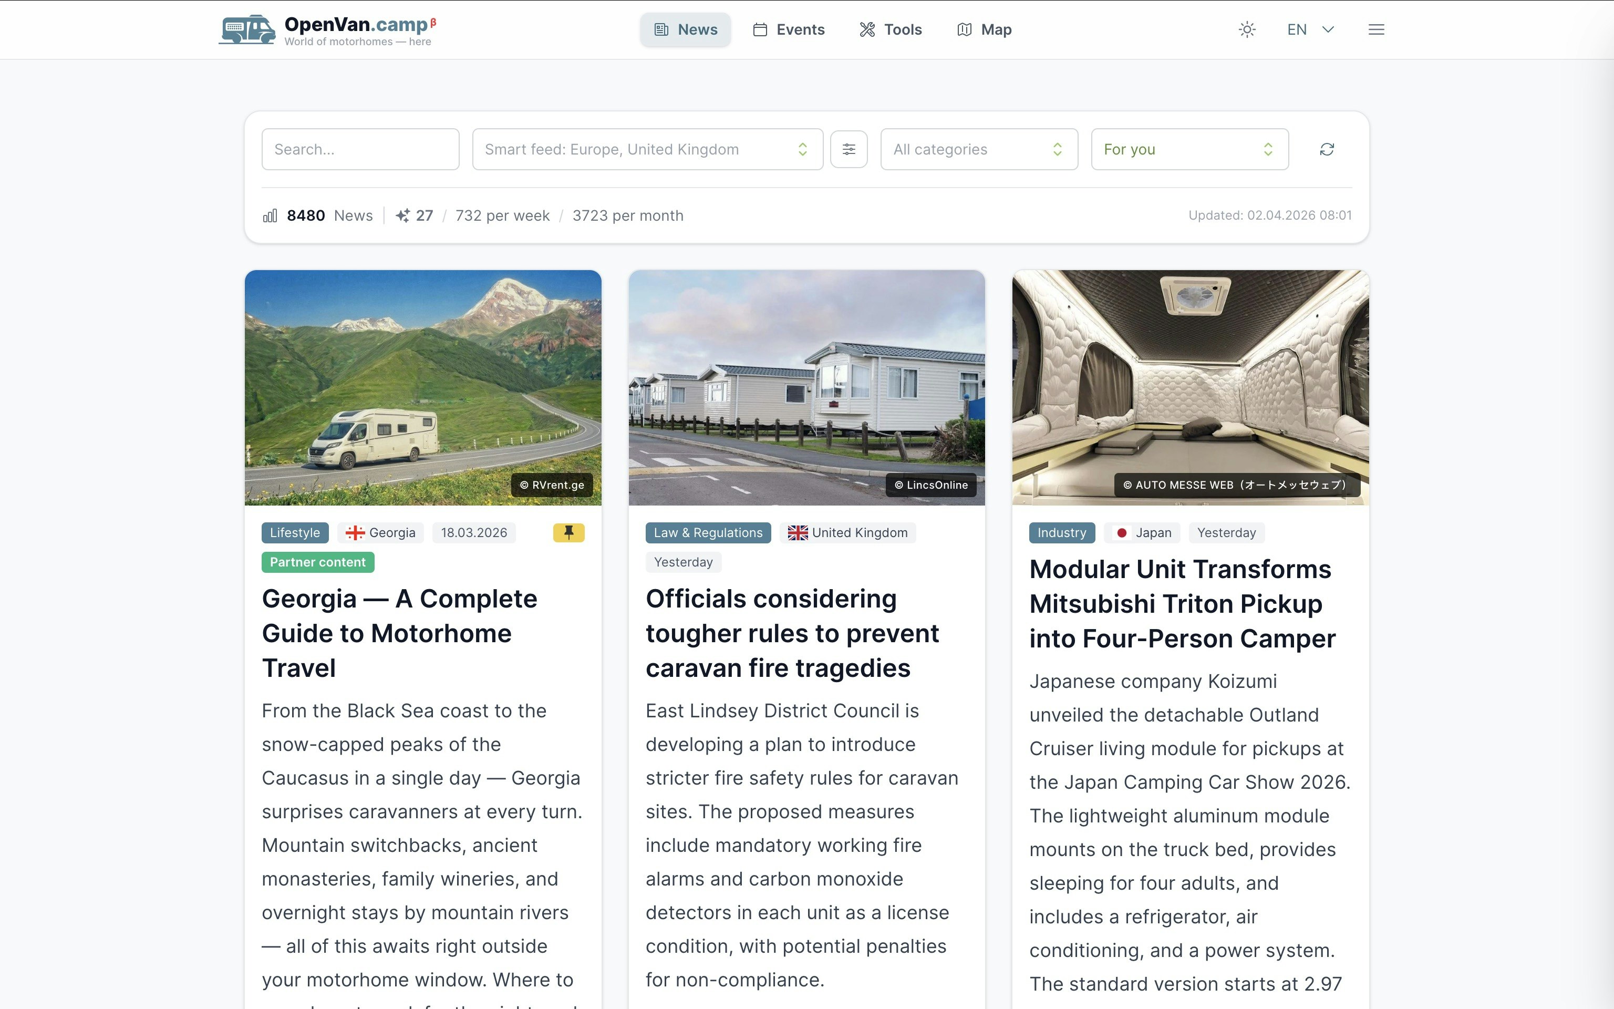Refresh the news feed with reload icon
This screenshot has height=1009, width=1614.
[x=1327, y=149]
